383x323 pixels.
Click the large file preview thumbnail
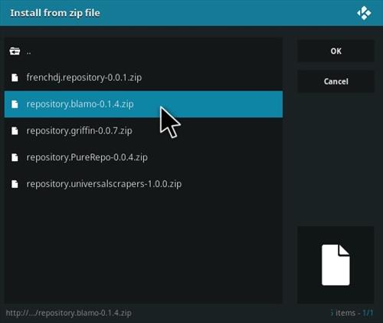336,265
